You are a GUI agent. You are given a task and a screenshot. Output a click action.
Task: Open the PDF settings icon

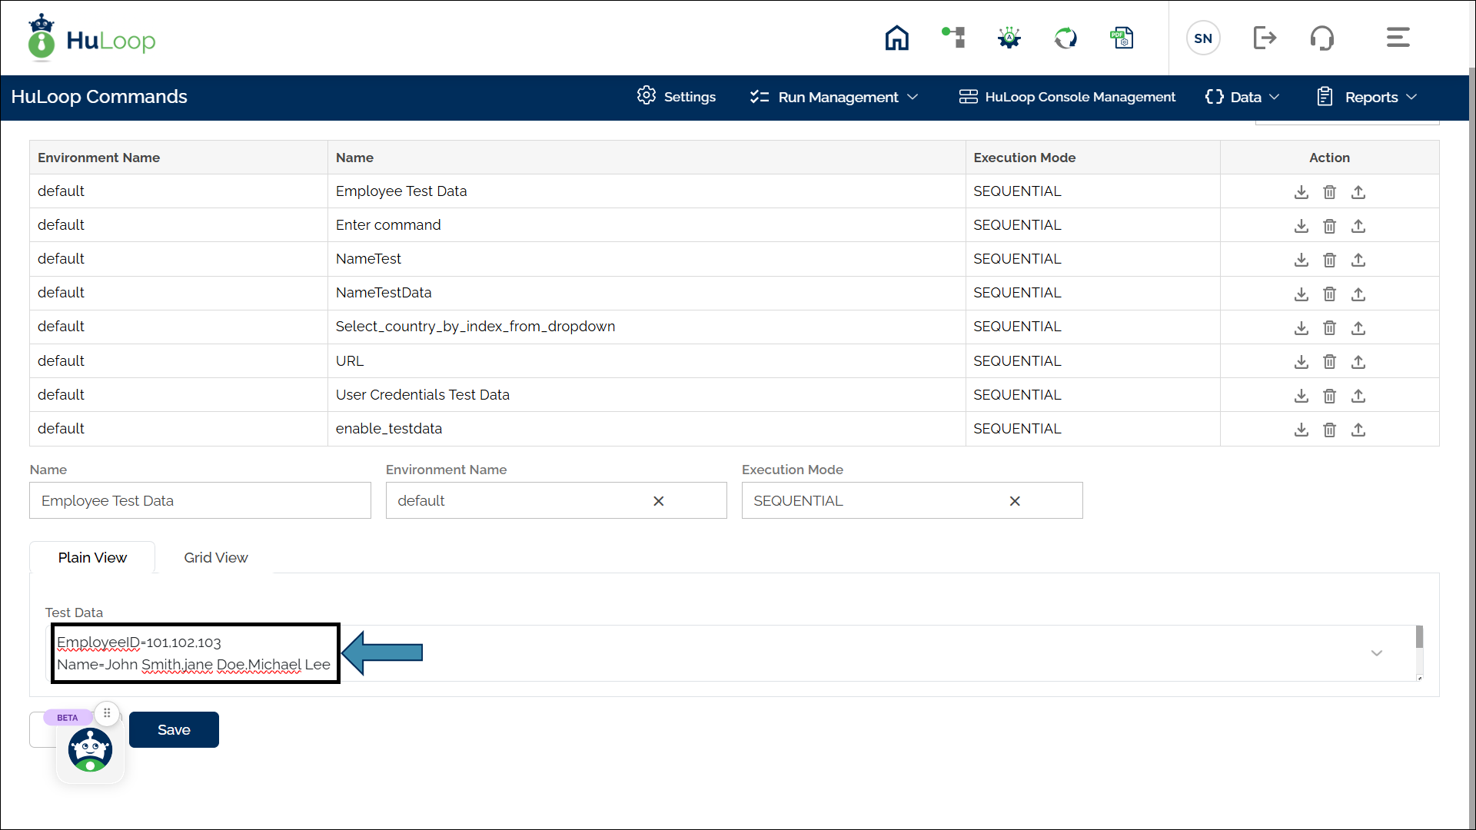click(1122, 38)
